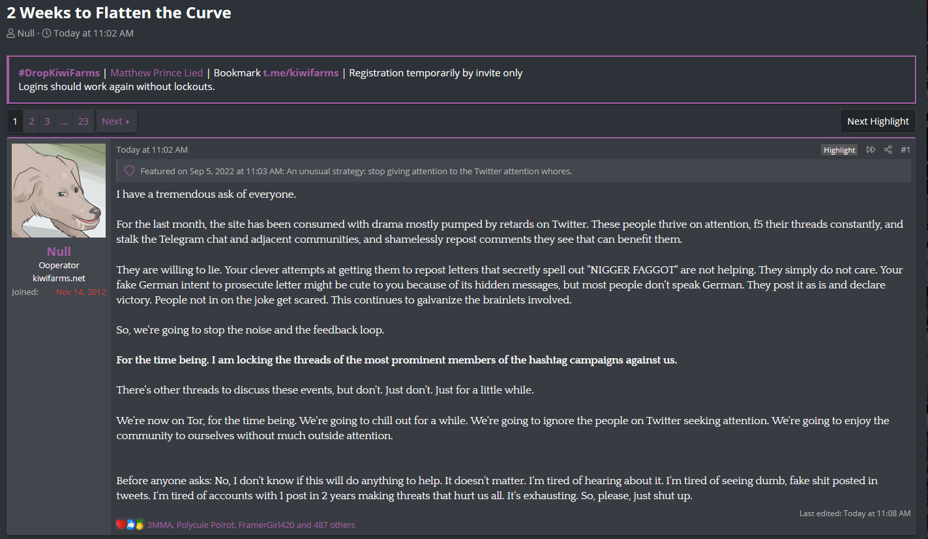Expand the ellipsis page selector
928x539 pixels.
(64, 121)
